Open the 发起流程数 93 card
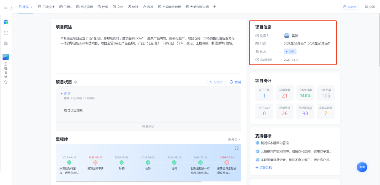This screenshot has height=185, width=380. [305, 111]
